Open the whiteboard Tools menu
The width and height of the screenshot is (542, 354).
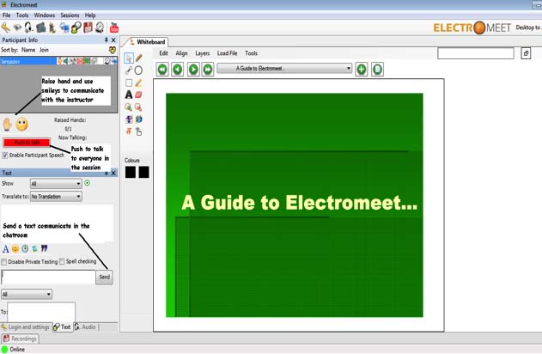[252, 53]
